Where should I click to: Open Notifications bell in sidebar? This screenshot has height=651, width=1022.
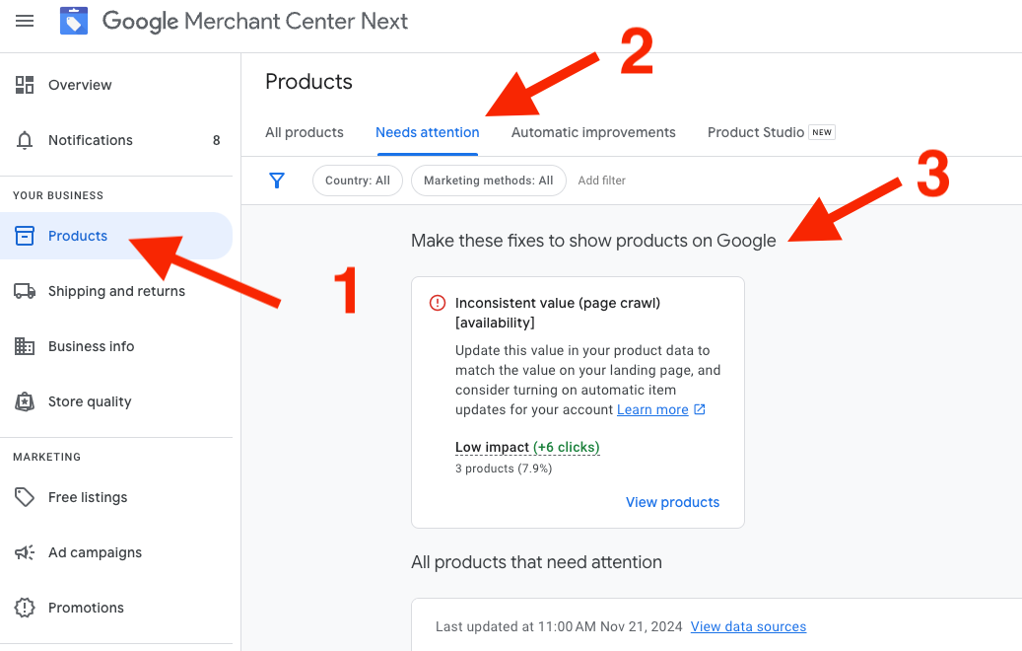point(25,140)
